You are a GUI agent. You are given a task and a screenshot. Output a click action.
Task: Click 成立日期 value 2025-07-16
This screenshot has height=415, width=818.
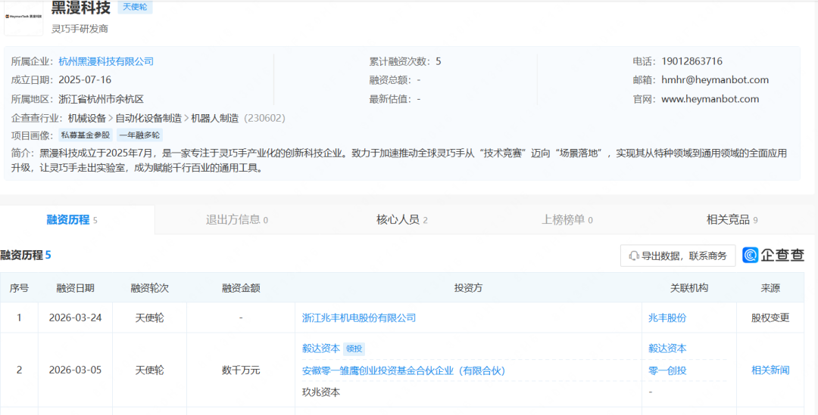pos(85,80)
